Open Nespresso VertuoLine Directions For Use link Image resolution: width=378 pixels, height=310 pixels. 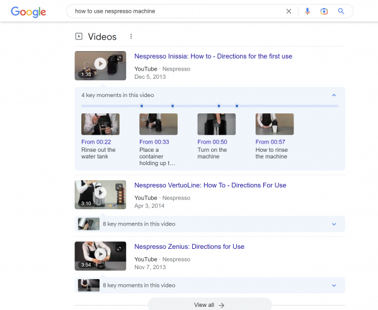click(210, 185)
